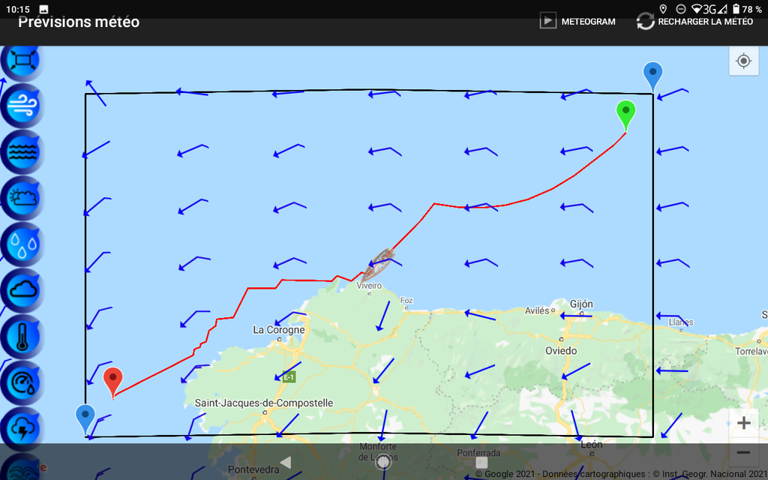
Task: Click the Gijón city label
Action: (x=581, y=304)
